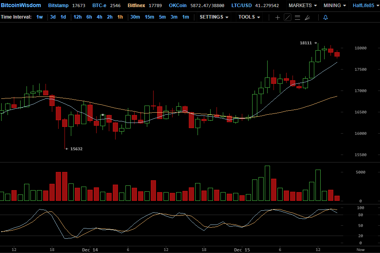
Task: Choose the horizontal lines drawing tool
Action: click(x=297, y=17)
